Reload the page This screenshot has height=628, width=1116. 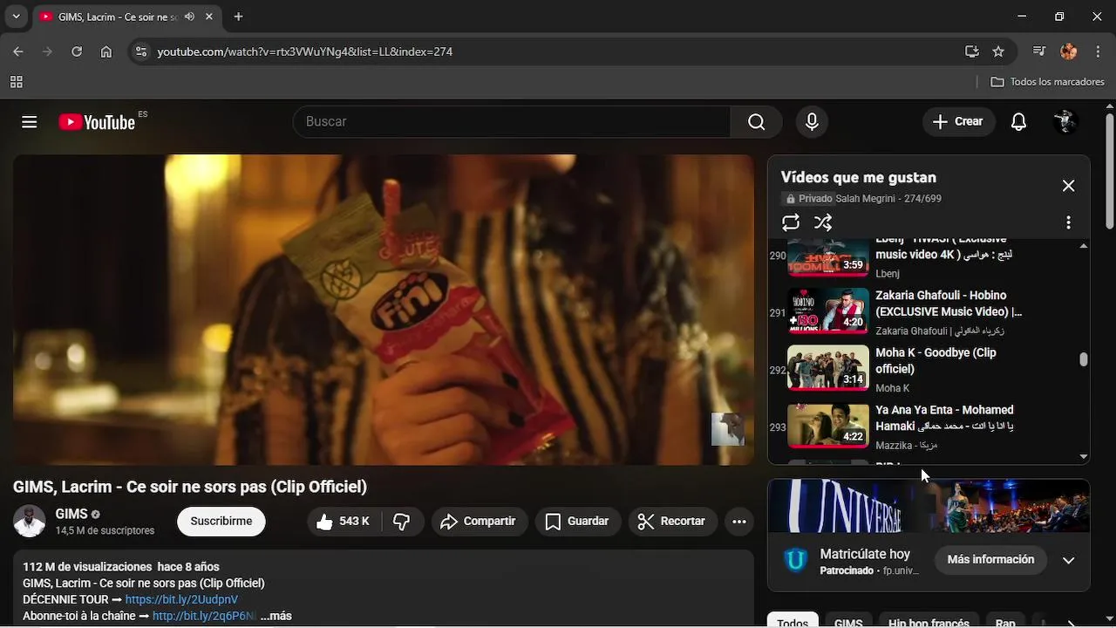(77, 51)
